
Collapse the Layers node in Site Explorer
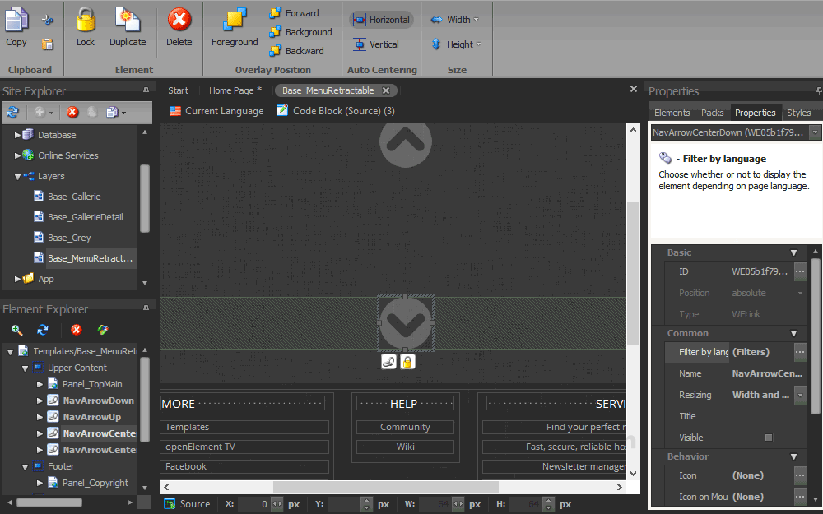click(x=18, y=176)
